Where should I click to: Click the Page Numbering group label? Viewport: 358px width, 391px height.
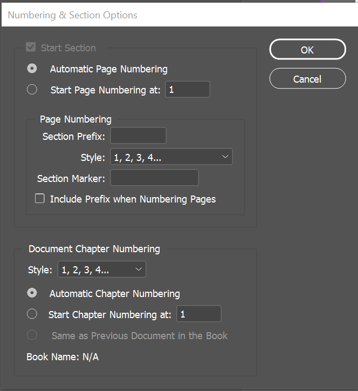(x=75, y=119)
